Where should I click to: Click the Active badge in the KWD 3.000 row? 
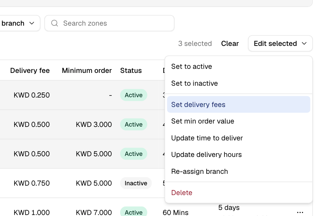(134, 125)
